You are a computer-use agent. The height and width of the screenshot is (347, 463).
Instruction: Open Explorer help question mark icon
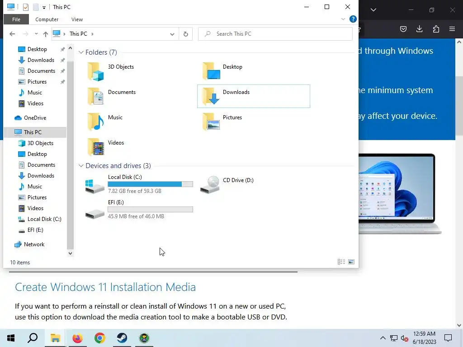[353, 19]
